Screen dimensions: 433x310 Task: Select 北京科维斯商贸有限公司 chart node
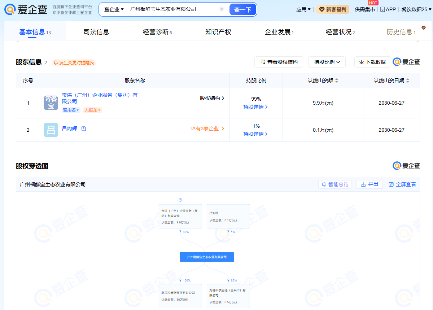180,296
